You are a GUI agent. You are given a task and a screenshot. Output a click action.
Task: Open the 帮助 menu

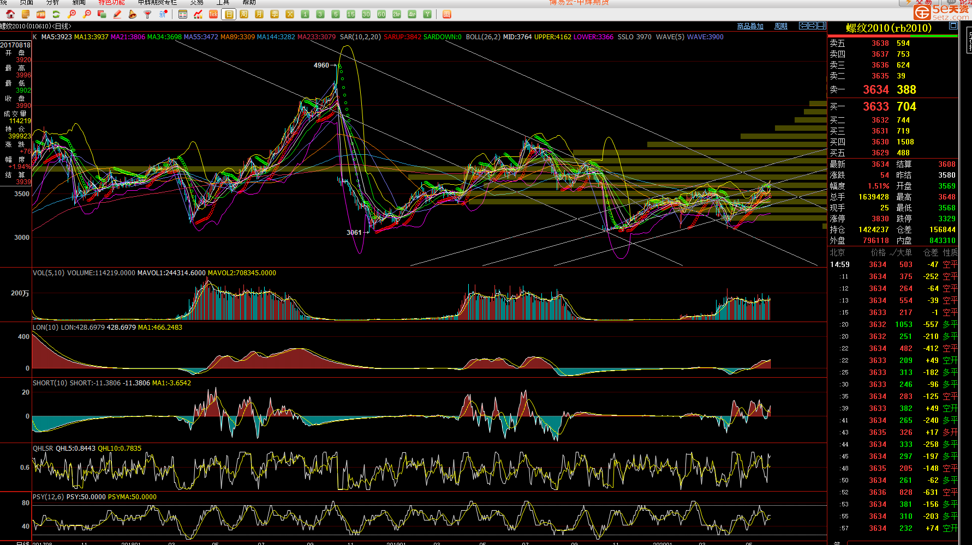(249, 3)
